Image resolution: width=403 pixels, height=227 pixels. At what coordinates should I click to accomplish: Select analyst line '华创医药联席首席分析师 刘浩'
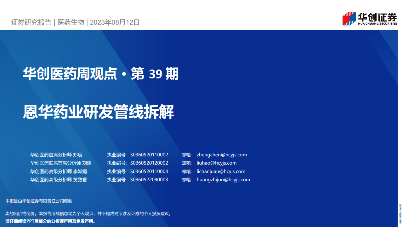click(x=61, y=163)
